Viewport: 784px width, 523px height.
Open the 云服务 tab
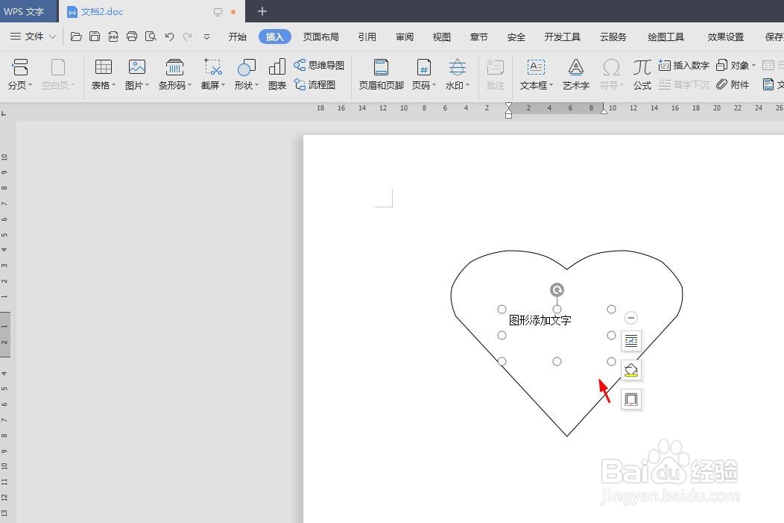(x=613, y=37)
